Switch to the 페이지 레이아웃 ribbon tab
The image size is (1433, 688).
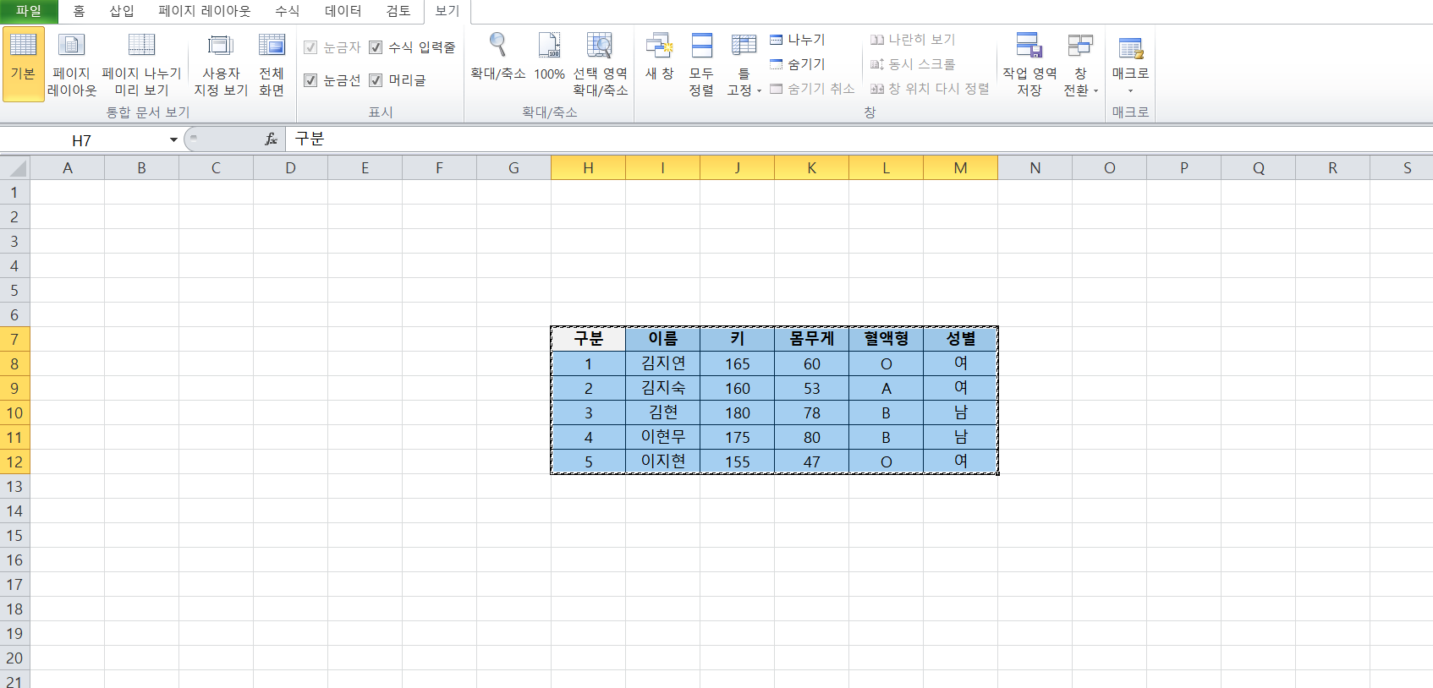pyautogui.click(x=205, y=11)
